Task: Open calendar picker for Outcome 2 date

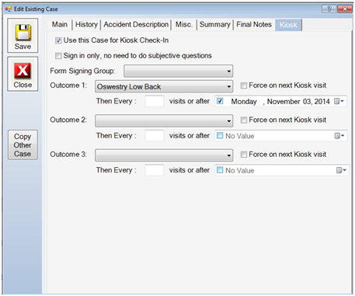Action: click(x=339, y=136)
